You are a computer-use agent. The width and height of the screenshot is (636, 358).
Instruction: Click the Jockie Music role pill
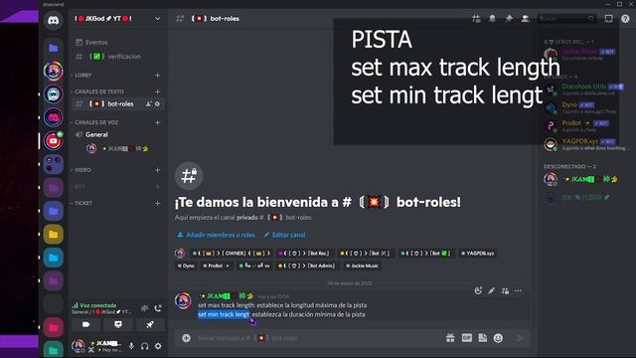362,266
